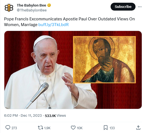Open the three-dot more options menu
The image size is (145, 133).
(x=140, y=7)
